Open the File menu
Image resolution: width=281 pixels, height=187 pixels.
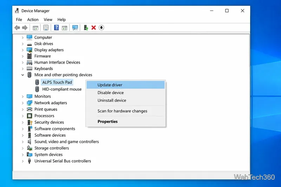[19, 20]
